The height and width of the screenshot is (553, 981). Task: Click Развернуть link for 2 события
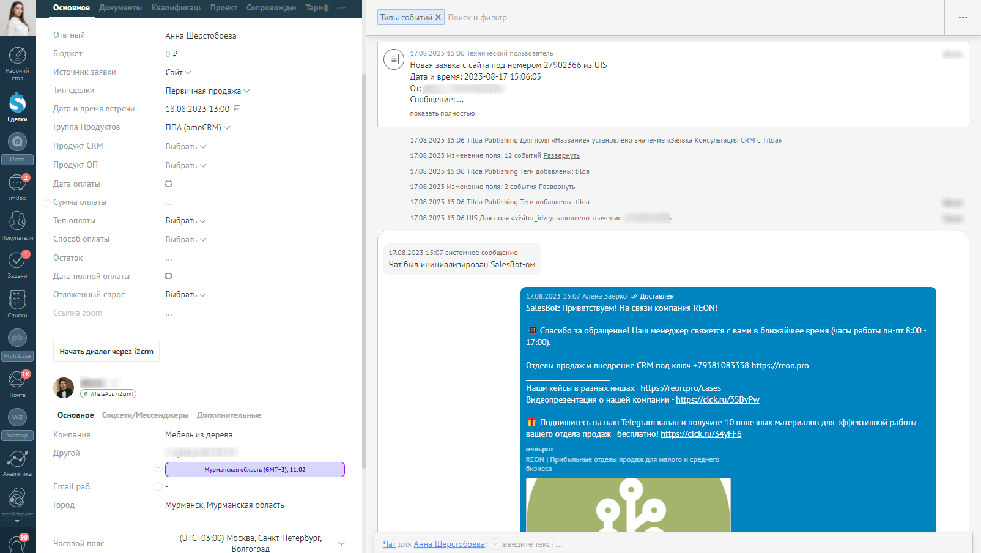click(x=557, y=187)
